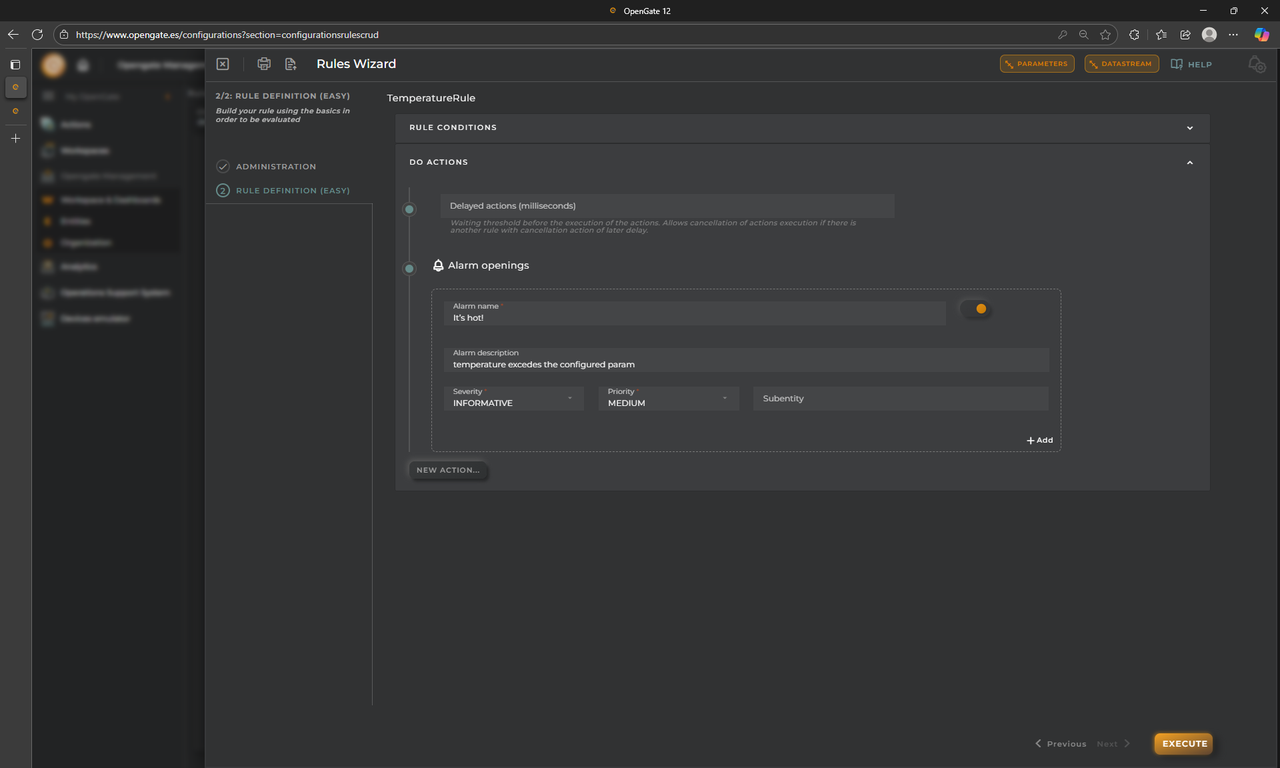Add this page to favorites star icon
The height and width of the screenshot is (768, 1280).
(x=1105, y=35)
